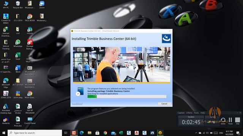This screenshot has height=136, width=243.
Task: Click the 0:02:45 recording duration display
Action: [x=191, y=122]
